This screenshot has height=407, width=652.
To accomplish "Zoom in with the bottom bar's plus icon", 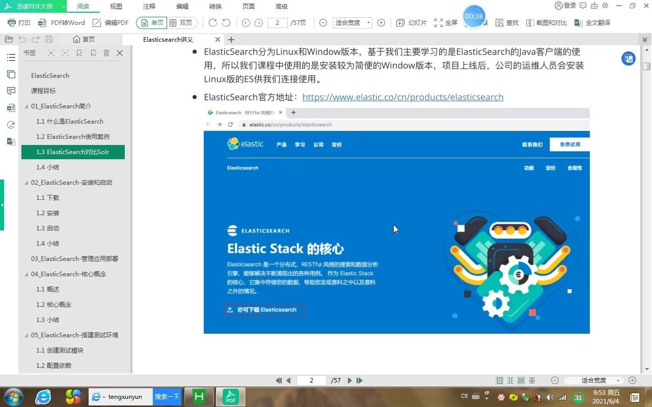I will point(633,381).
